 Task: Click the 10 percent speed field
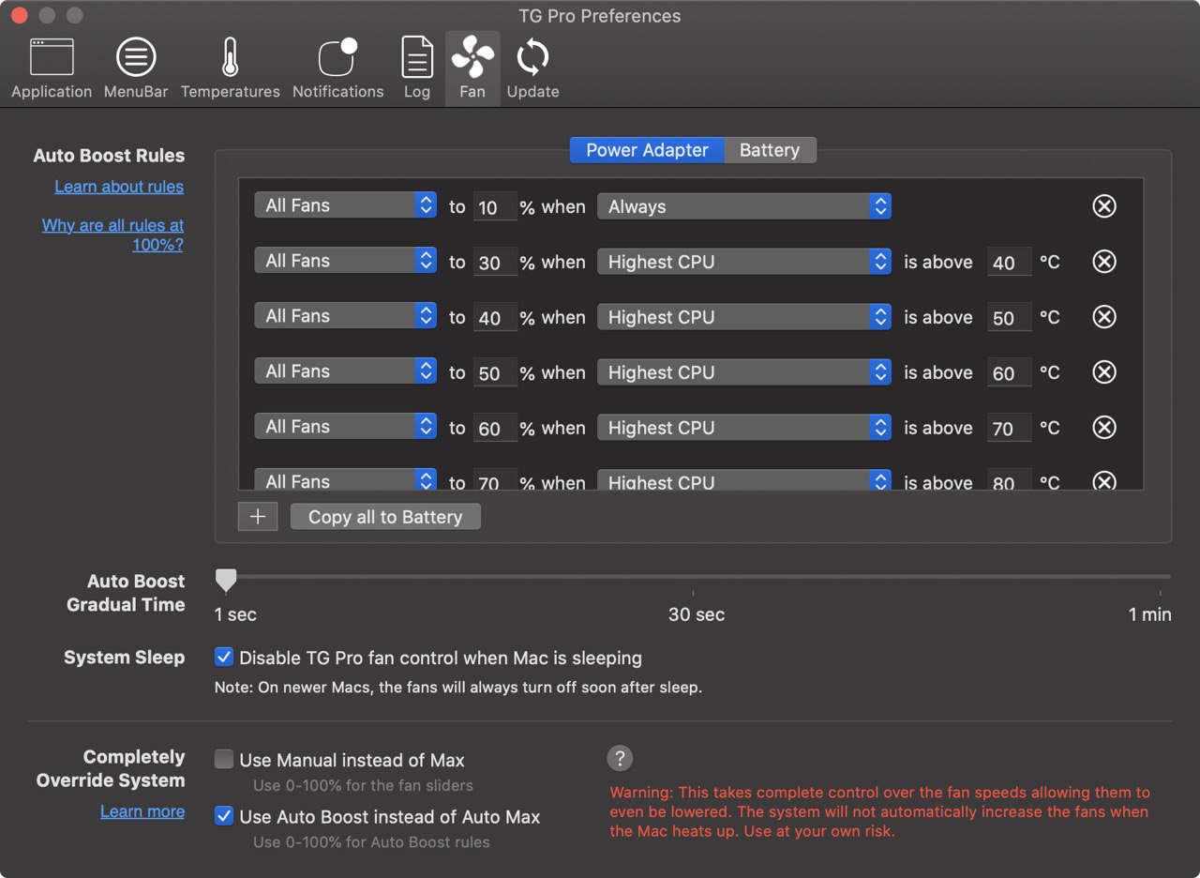[x=494, y=207]
